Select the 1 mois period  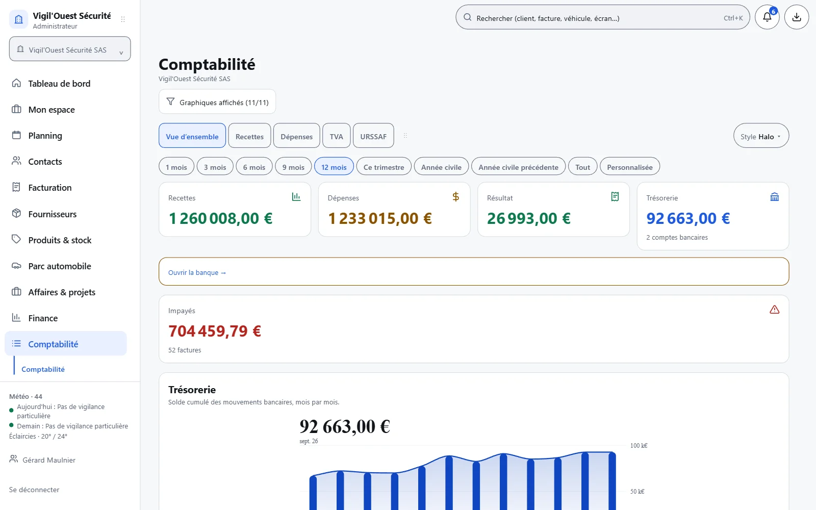pyautogui.click(x=176, y=167)
